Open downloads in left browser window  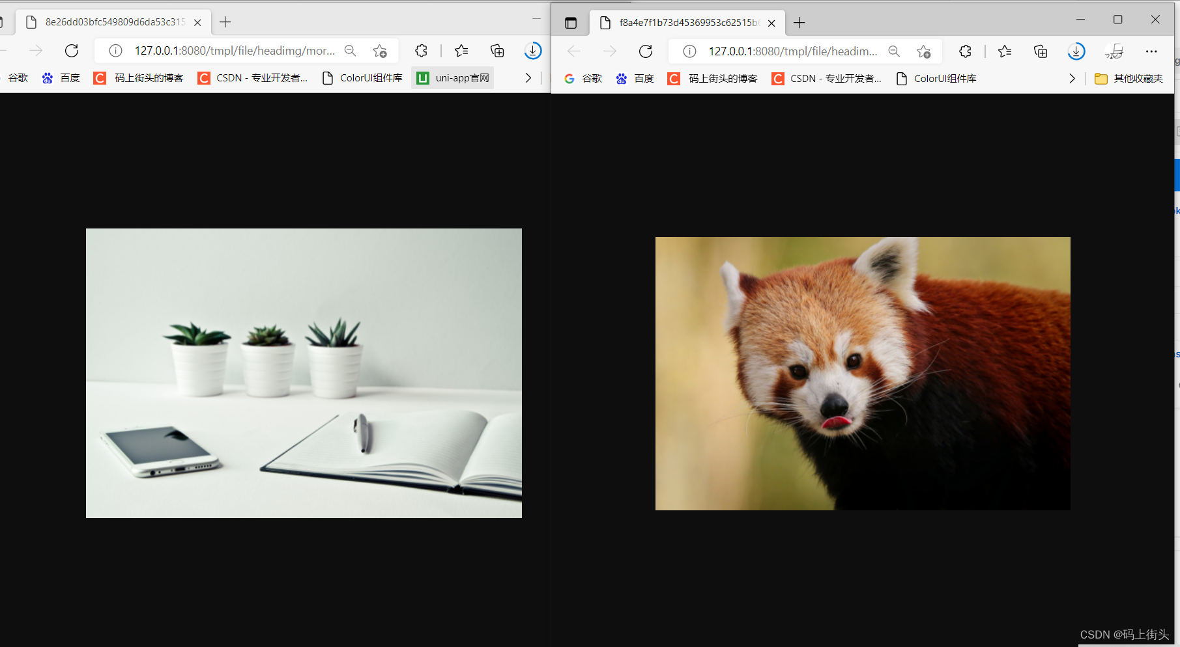[533, 51]
